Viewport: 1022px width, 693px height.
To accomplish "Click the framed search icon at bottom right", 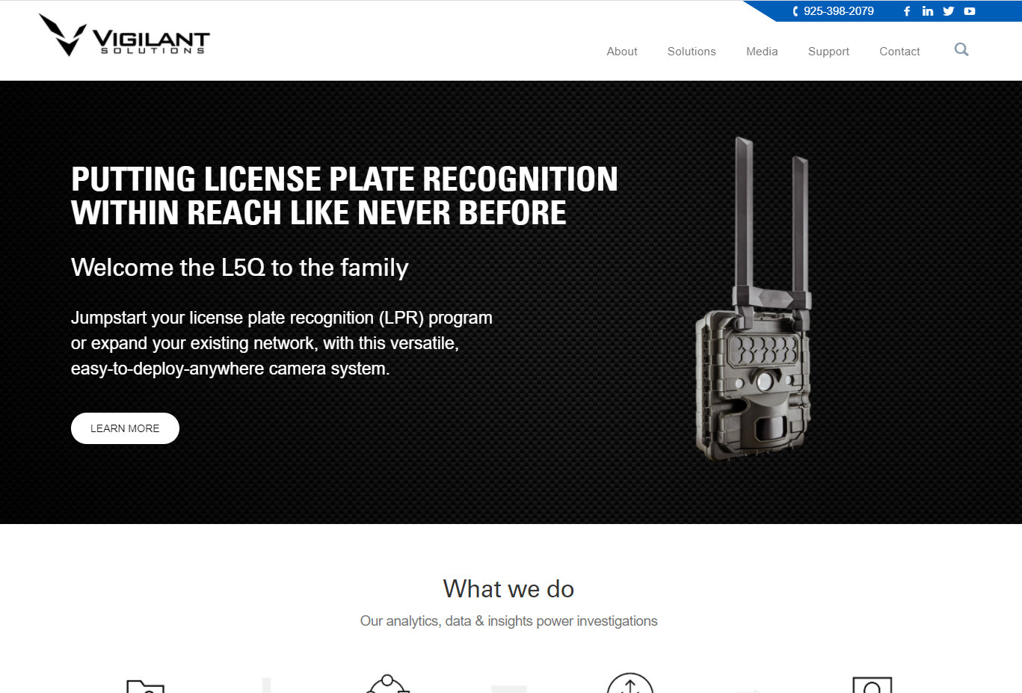I will point(872,685).
